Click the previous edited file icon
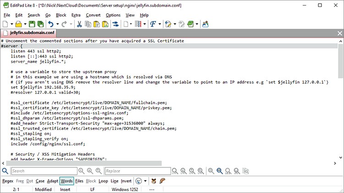This screenshot has height=193, width=344. point(168,24)
